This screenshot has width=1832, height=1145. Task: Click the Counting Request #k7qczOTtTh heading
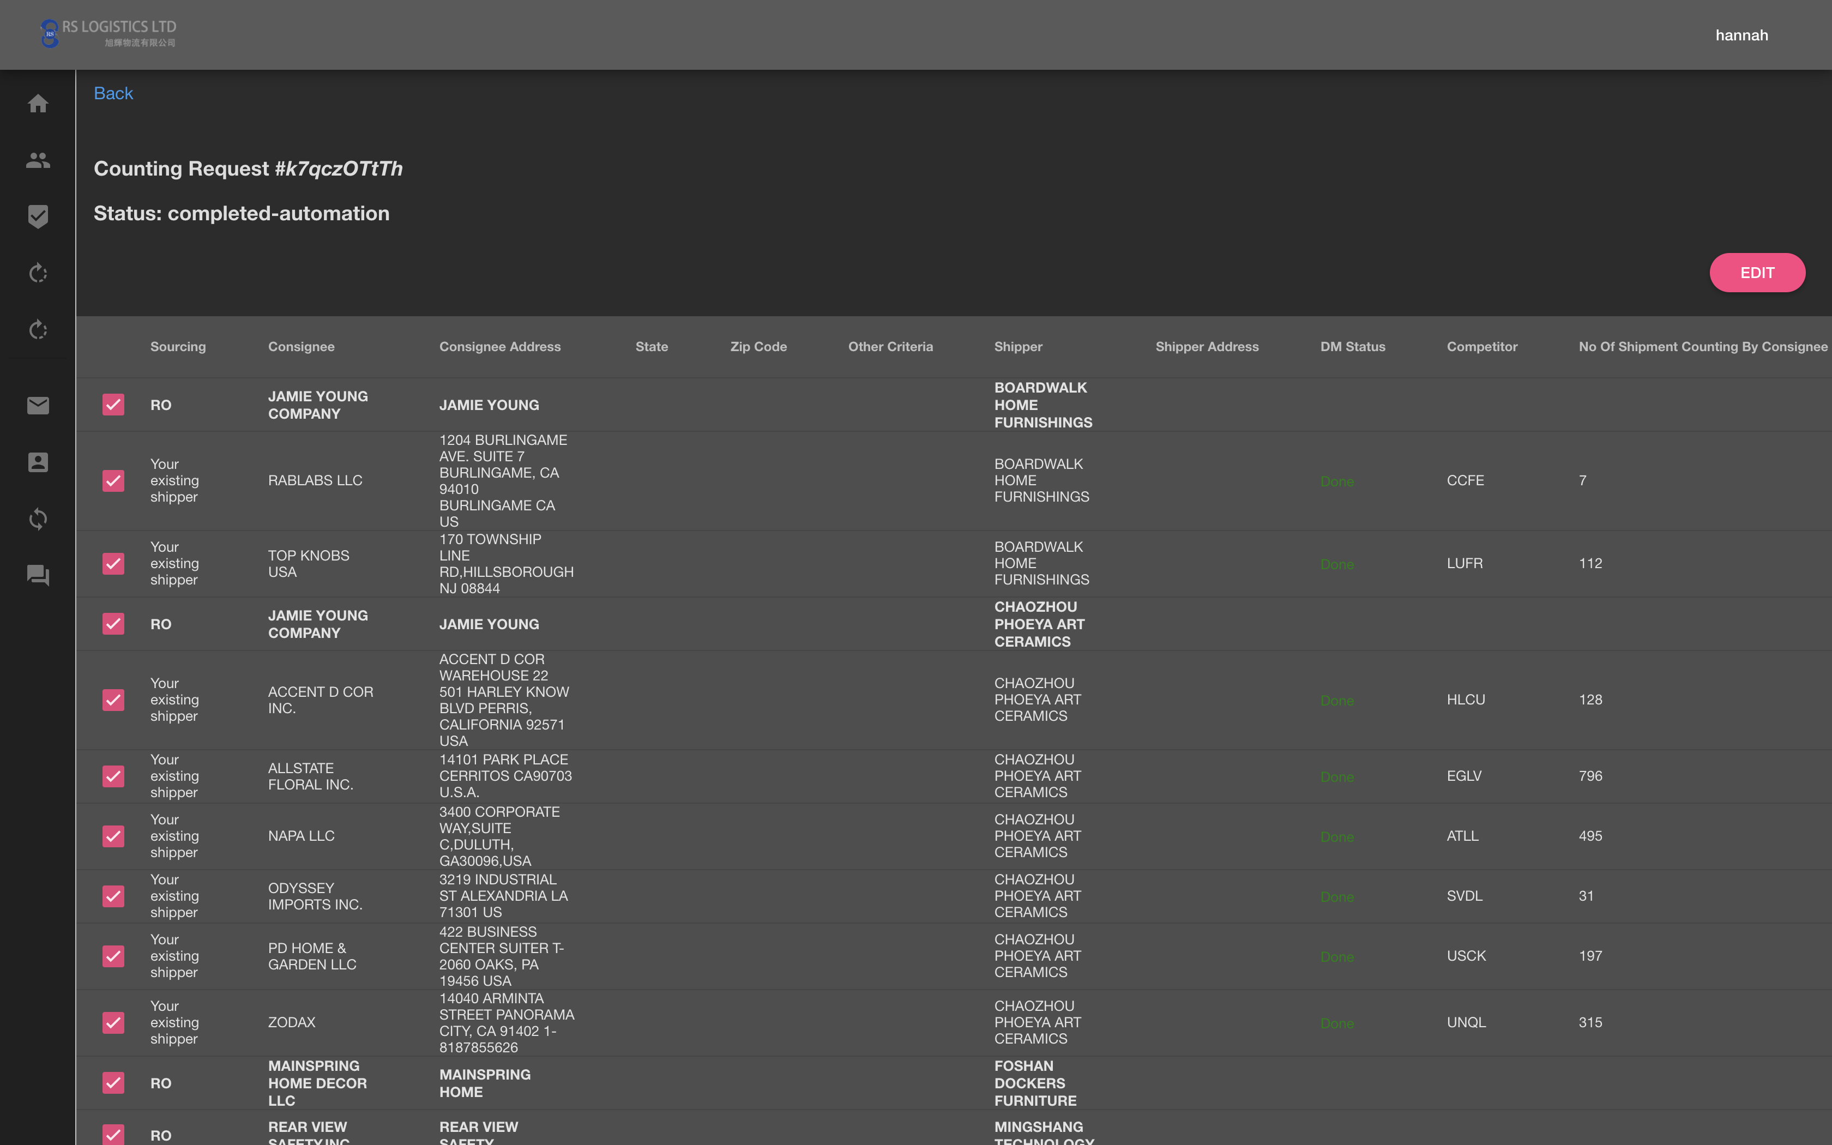tap(248, 168)
